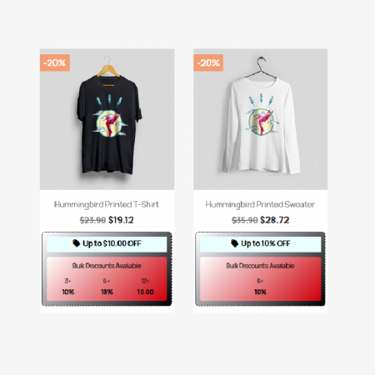Screen dimensions: 375x375
Task: Click the crossed-out $35.90 price
Action: (x=245, y=220)
